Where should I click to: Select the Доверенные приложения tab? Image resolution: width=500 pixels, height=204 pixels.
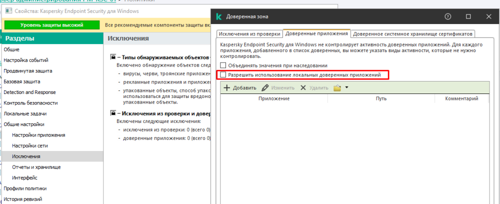[316, 33]
